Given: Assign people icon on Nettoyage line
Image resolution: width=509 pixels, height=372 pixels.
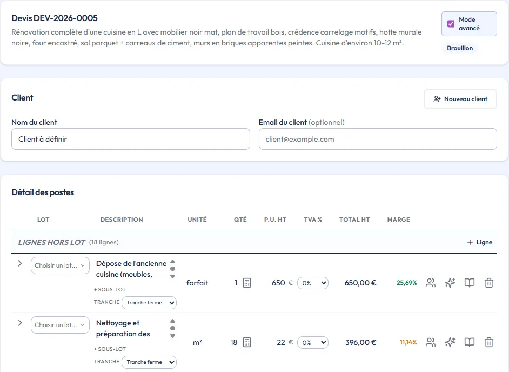Looking at the screenshot, I should (x=431, y=342).
